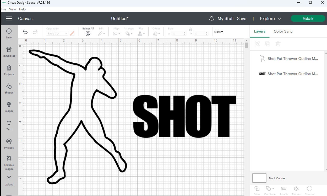Click the Make It button
The height and width of the screenshot is (196, 327).
tap(308, 18)
